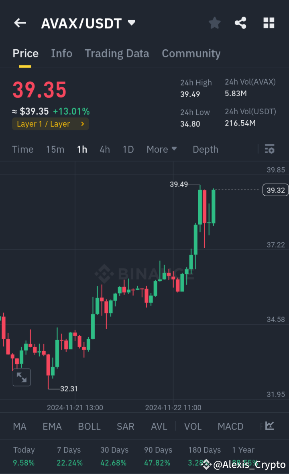
Task: Expand the More timeframes dropdown
Action: click(161, 149)
